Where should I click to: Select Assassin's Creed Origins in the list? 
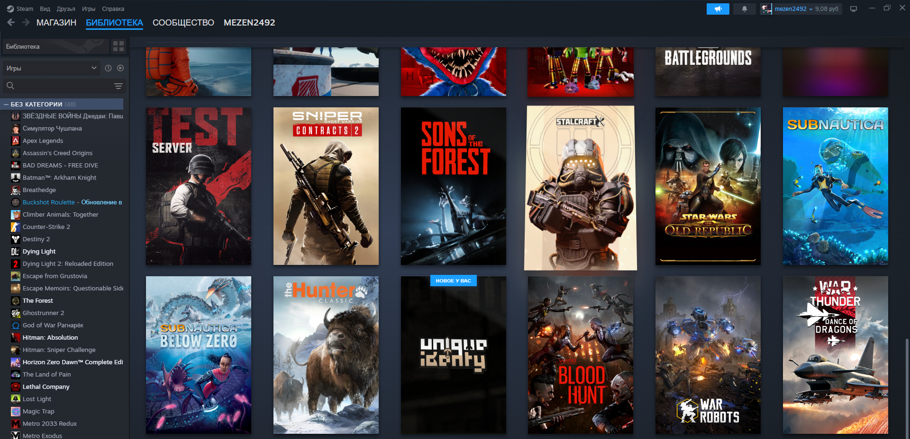coord(57,153)
